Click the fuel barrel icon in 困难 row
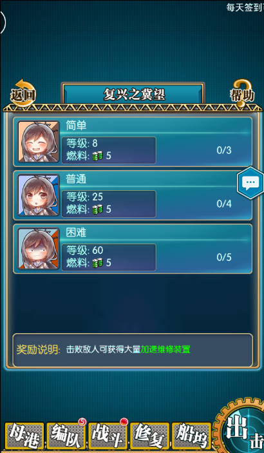Viewport: 264px width, 453px height. (98, 263)
